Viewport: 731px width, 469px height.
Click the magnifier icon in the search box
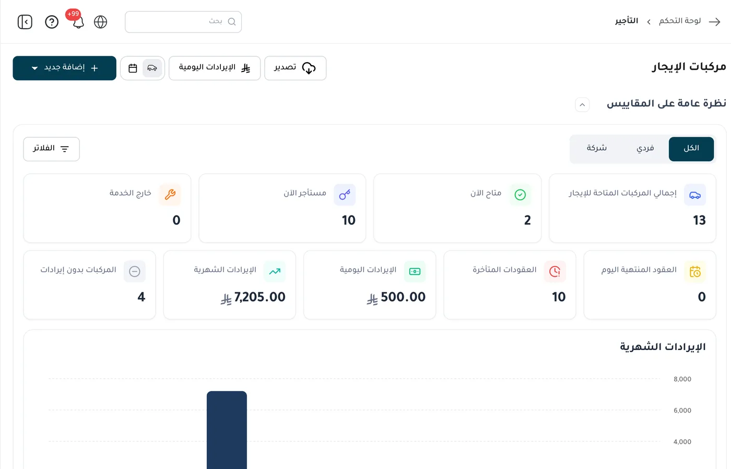tap(232, 22)
